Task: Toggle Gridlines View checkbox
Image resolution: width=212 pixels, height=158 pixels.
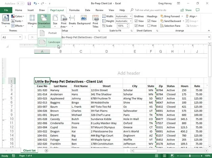Action: pyautogui.click(x=136, y=21)
